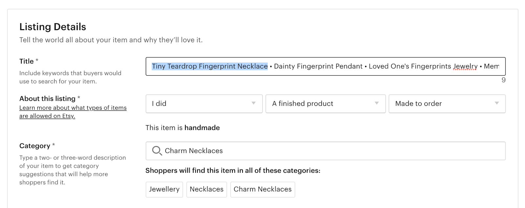Viewport: 525px width, 208px height.
Task: Select the Jewellery category tag
Action: pyautogui.click(x=164, y=189)
